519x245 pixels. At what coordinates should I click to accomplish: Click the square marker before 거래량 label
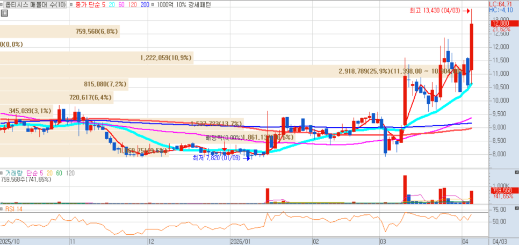click(2, 173)
